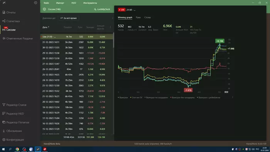
Task: Select session 30-12-2023 13:55
Action: (x=77, y=47)
